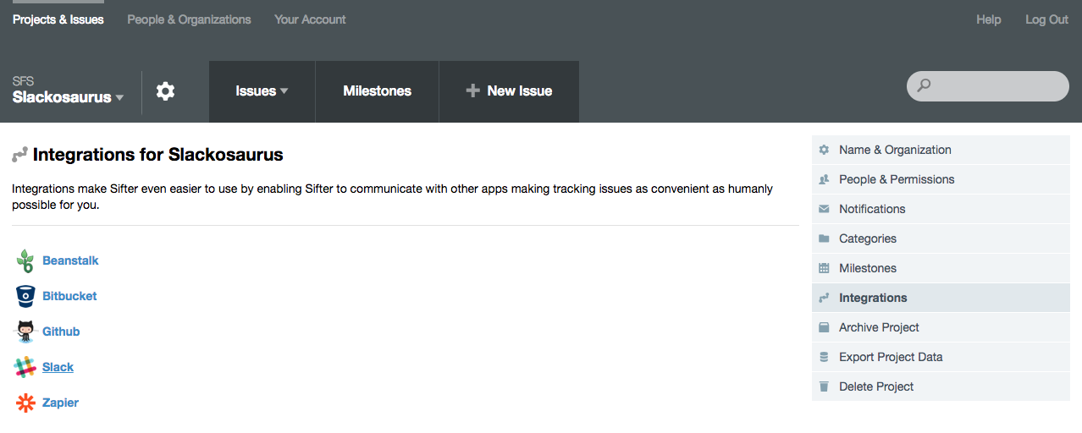Click the 'Integrations for Slackosaurus' heading
The height and width of the screenshot is (433, 1082).
[157, 155]
